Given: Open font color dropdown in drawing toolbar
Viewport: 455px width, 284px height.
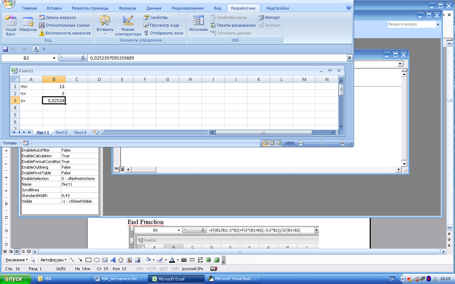Looking at the screenshot, I should pos(178,260).
